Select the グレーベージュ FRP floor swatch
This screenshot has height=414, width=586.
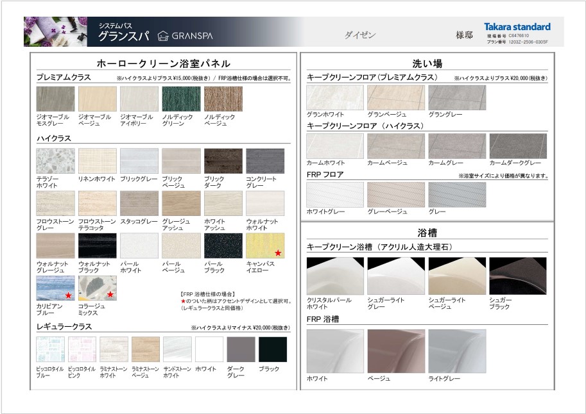click(x=396, y=194)
